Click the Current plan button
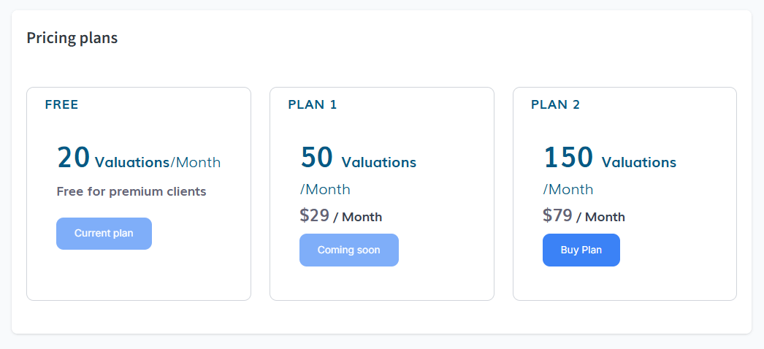Screen dimensions: 764x349 104,234
